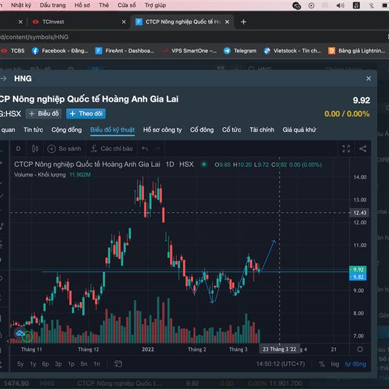Click the forward arrow beside HNG

[x=3, y=78]
